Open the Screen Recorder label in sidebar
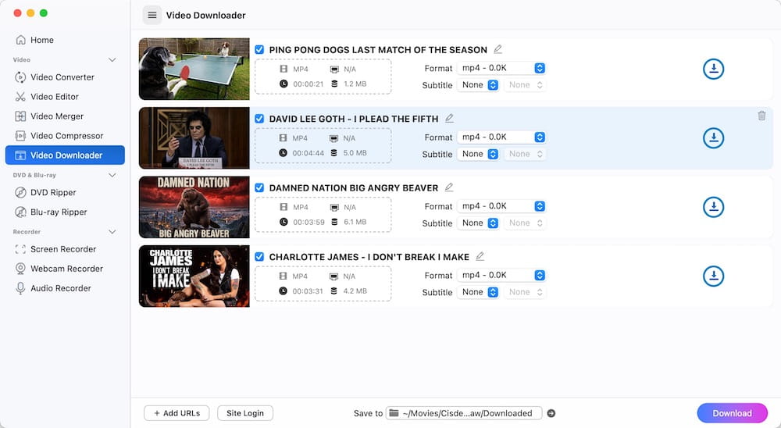The width and height of the screenshot is (781, 428). [x=63, y=249]
